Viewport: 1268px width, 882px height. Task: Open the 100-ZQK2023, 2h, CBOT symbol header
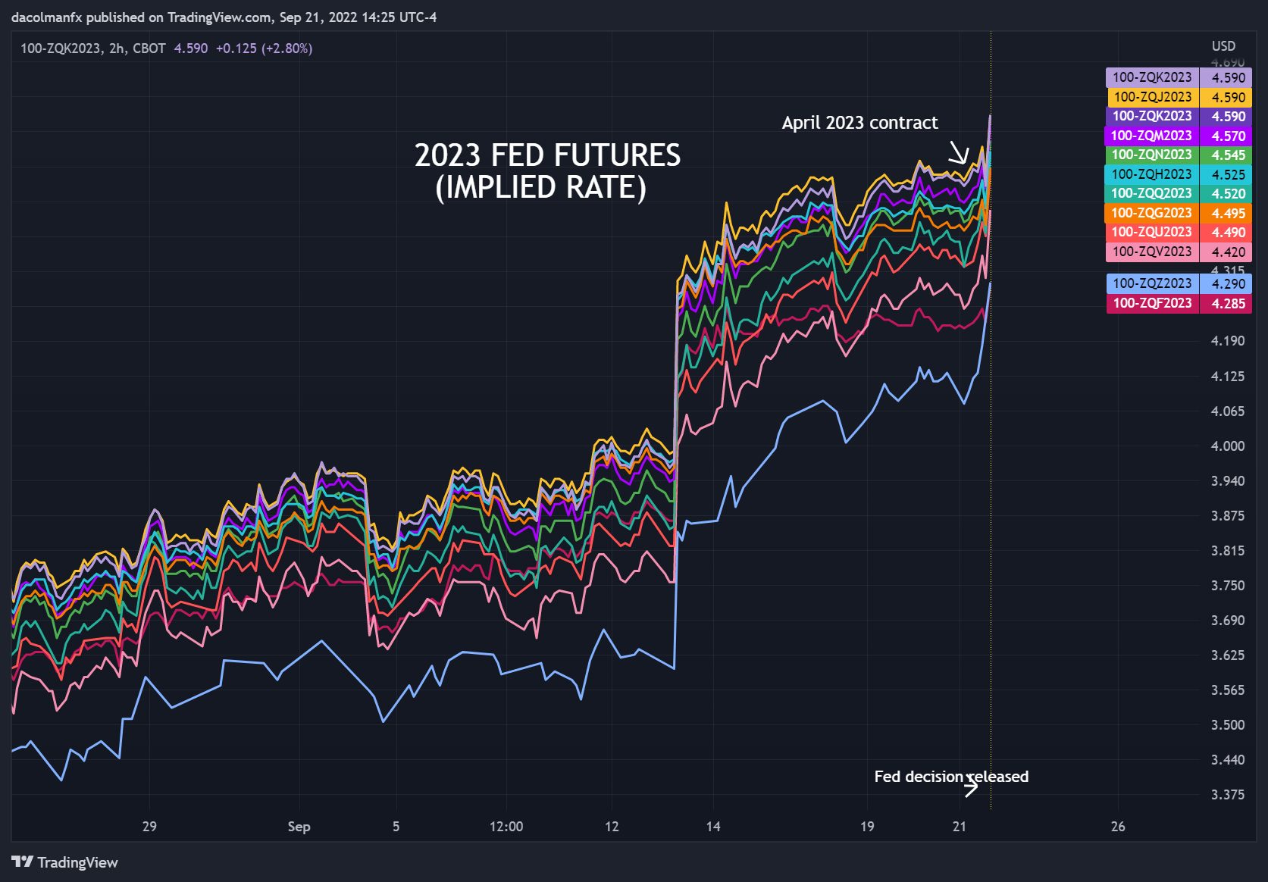[92, 48]
